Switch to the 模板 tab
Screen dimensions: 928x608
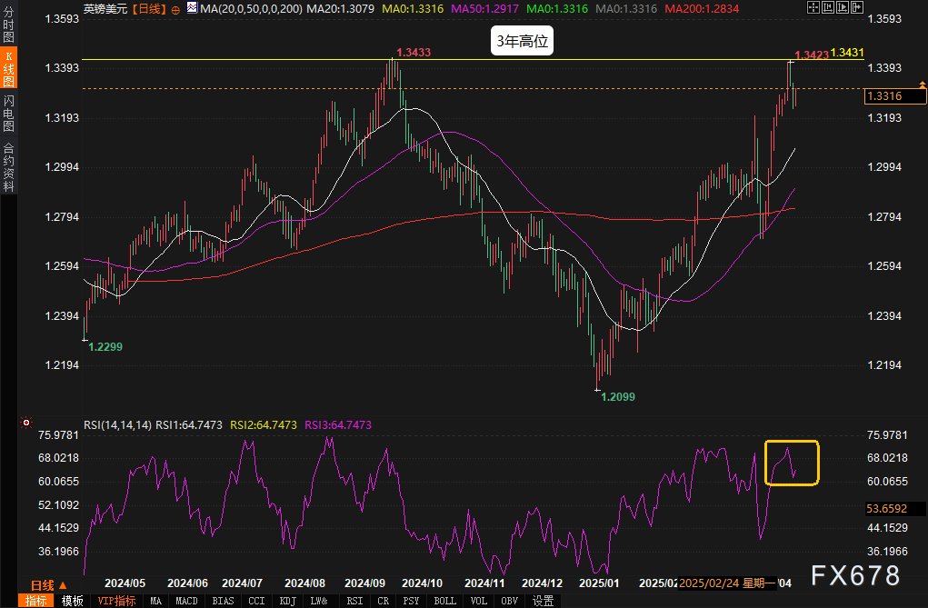click(x=73, y=601)
